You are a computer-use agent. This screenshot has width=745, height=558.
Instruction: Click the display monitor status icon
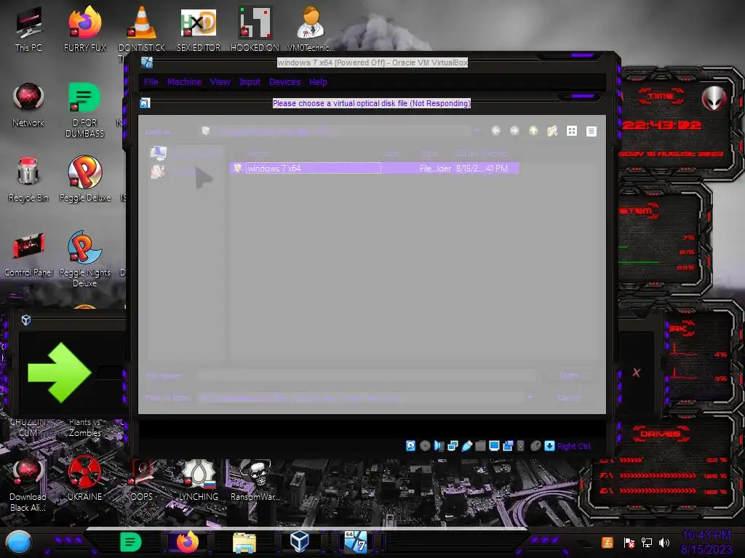coord(494,446)
